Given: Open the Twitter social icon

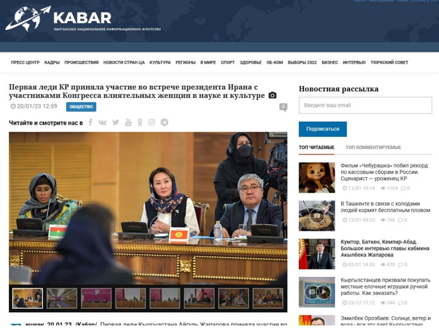Looking at the screenshot, I should coord(116,122).
